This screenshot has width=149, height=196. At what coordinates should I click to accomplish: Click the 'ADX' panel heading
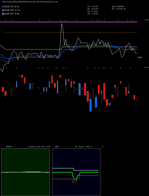57,147
